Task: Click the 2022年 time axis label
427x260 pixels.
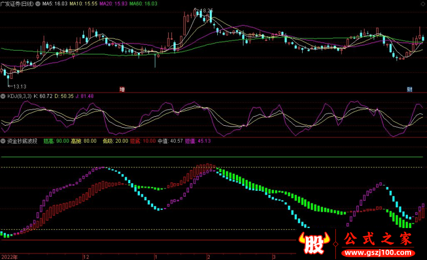Action: [10, 257]
